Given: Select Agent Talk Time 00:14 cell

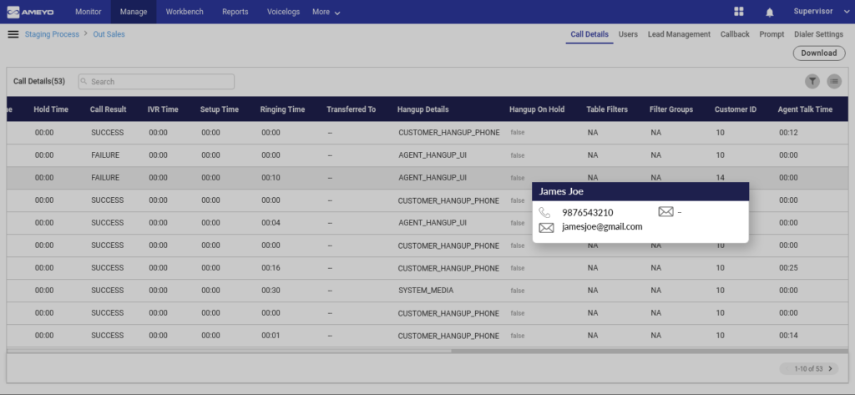Looking at the screenshot, I should coord(788,336).
